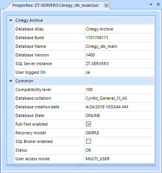The width and height of the screenshot is (162, 173).
Task: Click the recovery model value SIMPLE
Action: 92,133
